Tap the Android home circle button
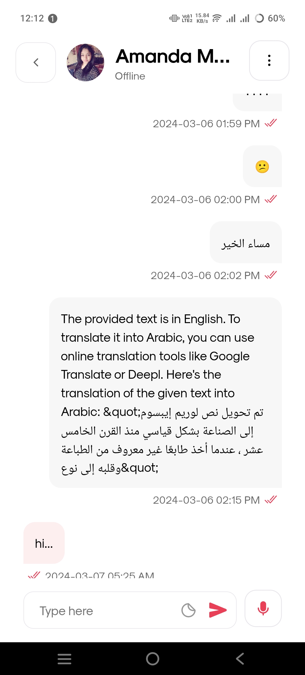The width and height of the screenshot is (305, 675). [152, 659]
